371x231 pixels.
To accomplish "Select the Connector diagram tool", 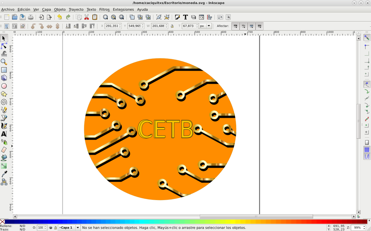I will coord(4,182).
